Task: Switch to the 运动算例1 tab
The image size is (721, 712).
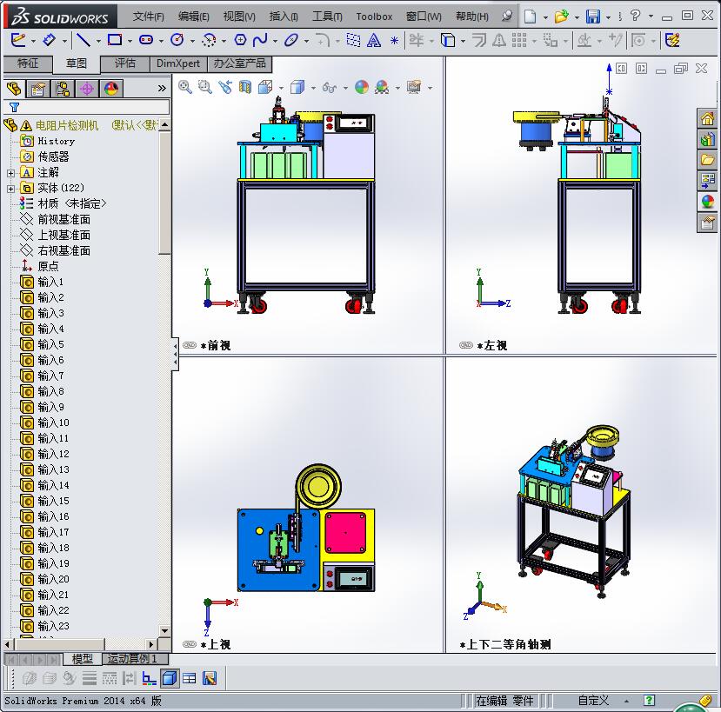Action: click(132, 659)
